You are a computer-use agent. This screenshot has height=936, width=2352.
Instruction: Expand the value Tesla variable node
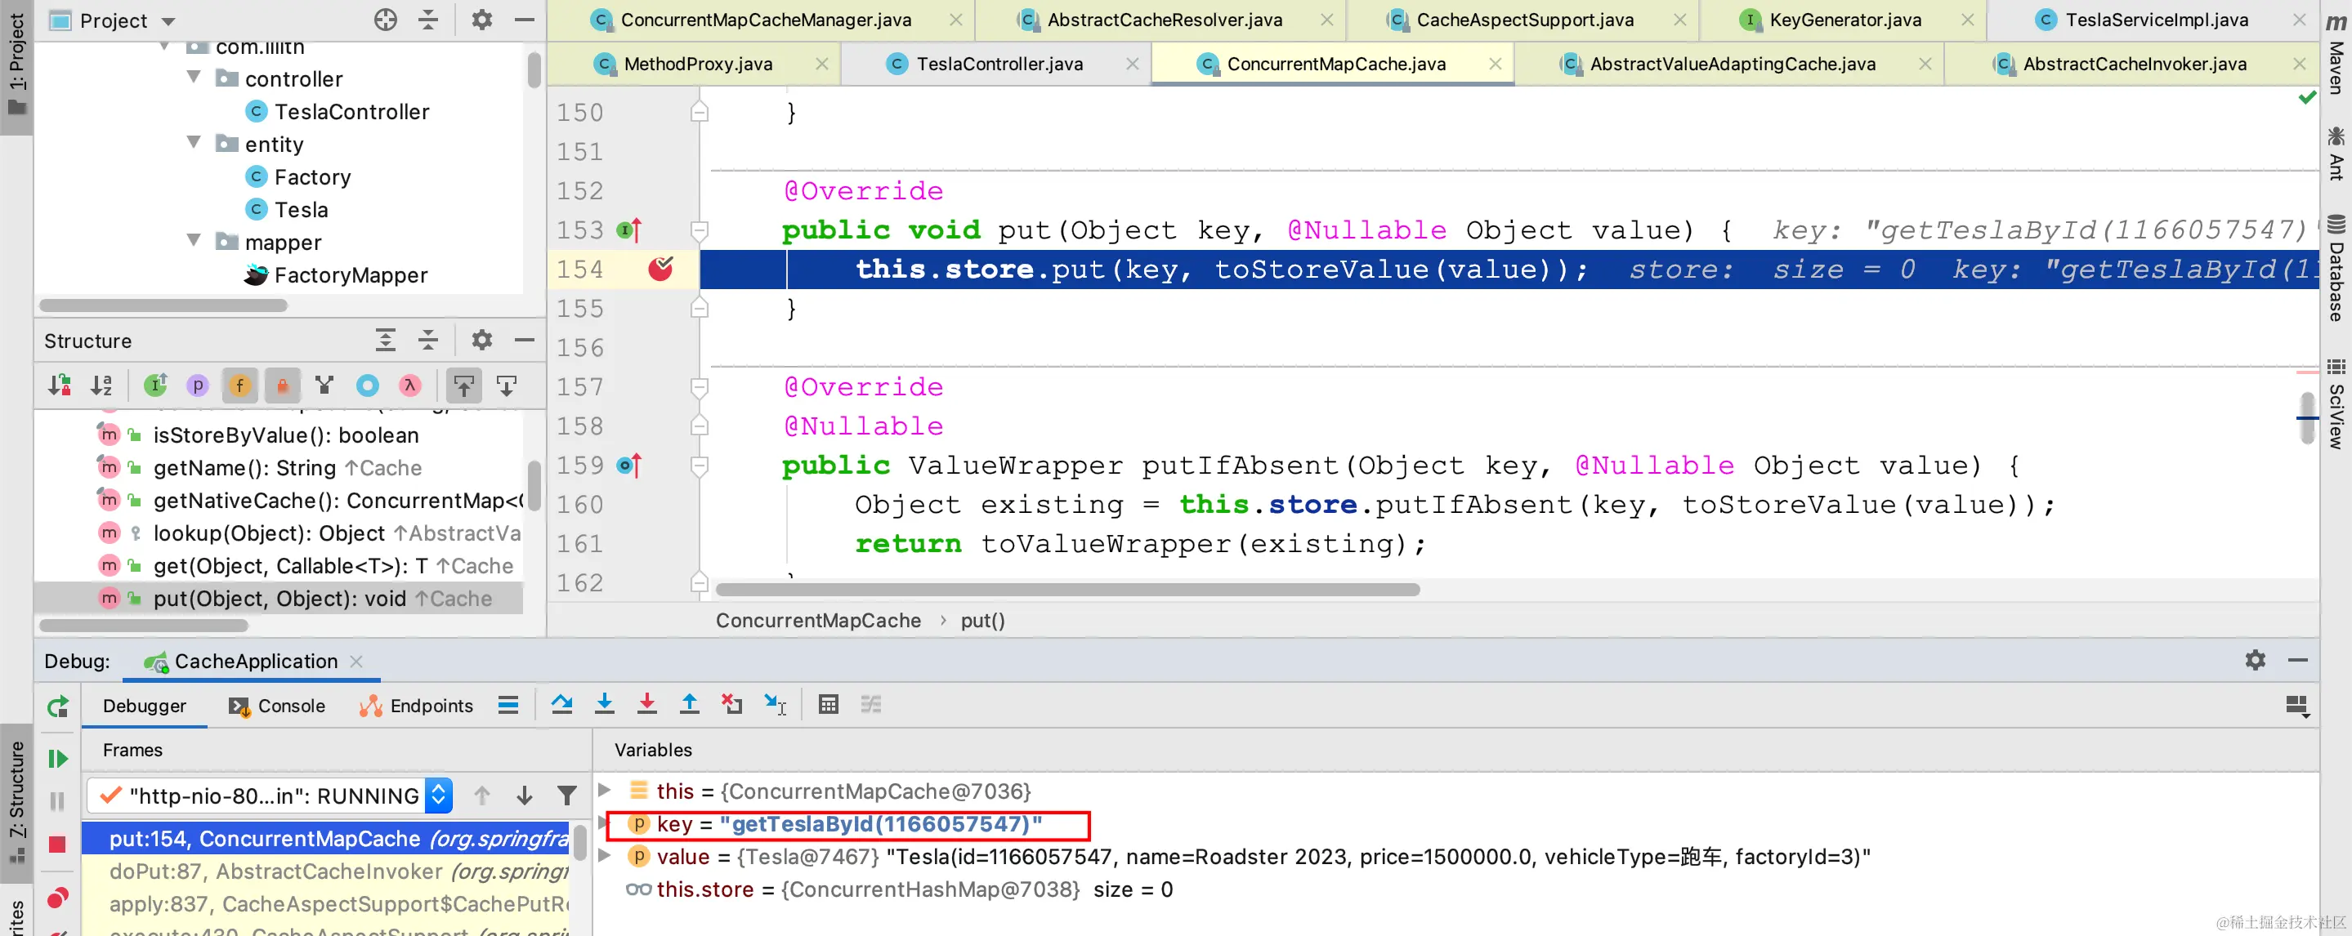(605, 857)
